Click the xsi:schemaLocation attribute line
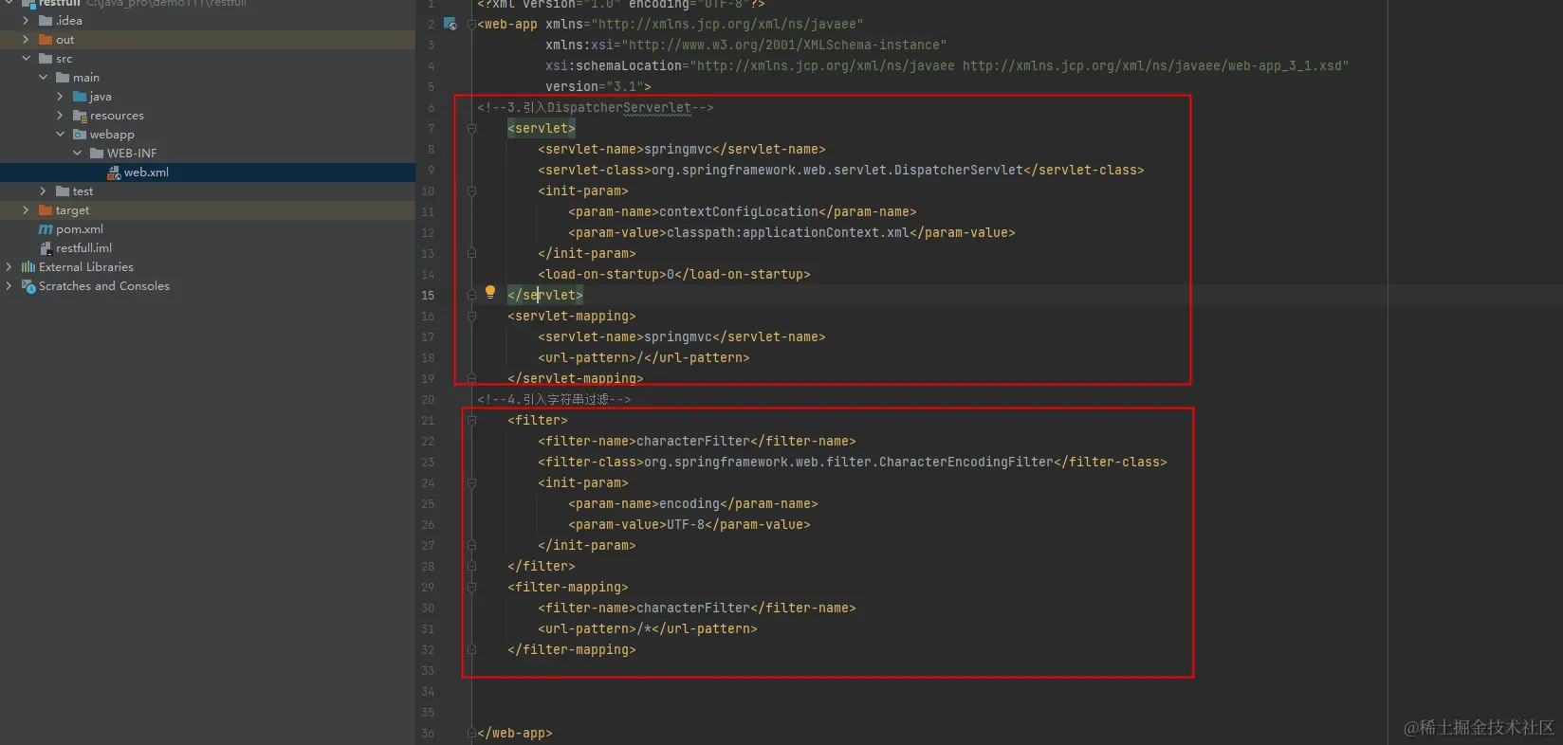1563x745 pixels. (947, 66)
